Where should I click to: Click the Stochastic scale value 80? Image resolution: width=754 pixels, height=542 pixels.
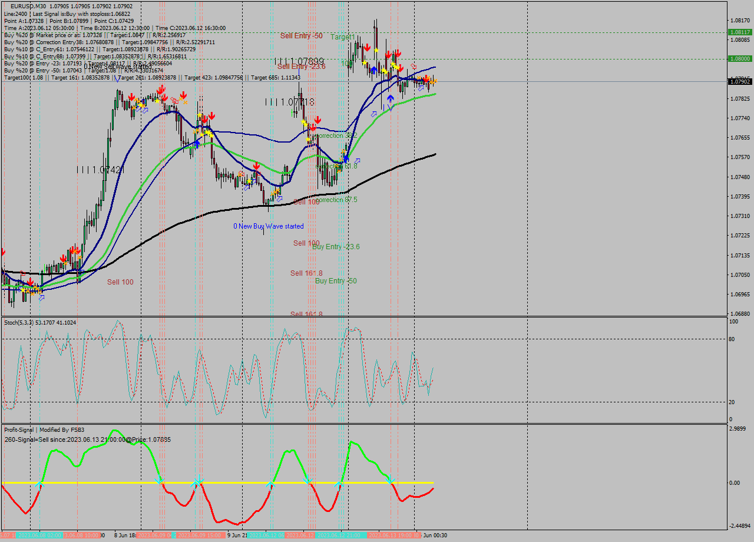(x=732, y=339)
